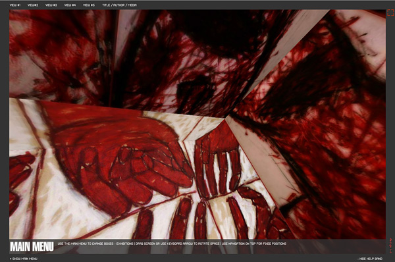Image resolution: width=395 pixels, height=262 pixels.
Task: Switch to View #1
Action: pos(15,5)
